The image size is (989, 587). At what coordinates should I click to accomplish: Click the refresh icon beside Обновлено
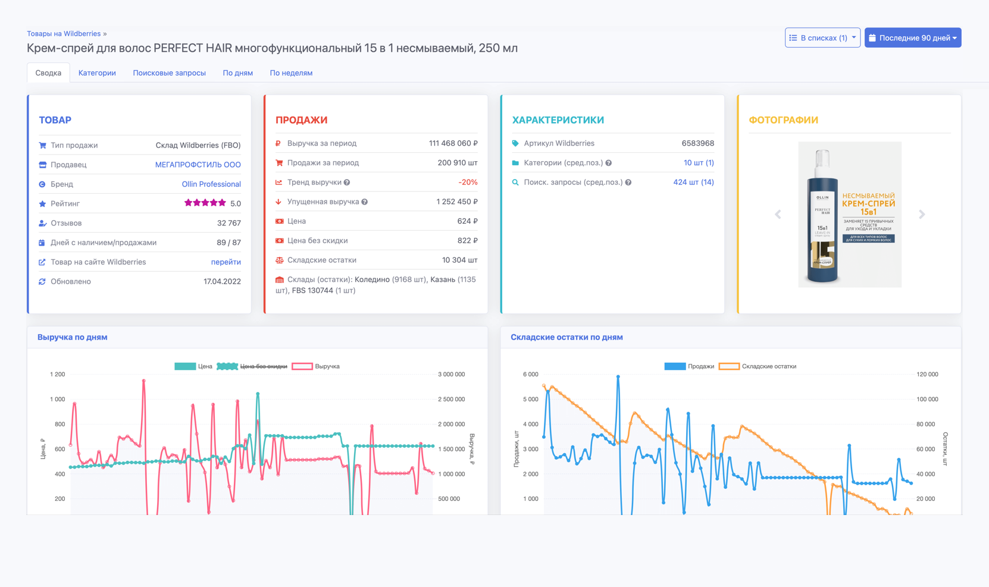coord(42,282)
